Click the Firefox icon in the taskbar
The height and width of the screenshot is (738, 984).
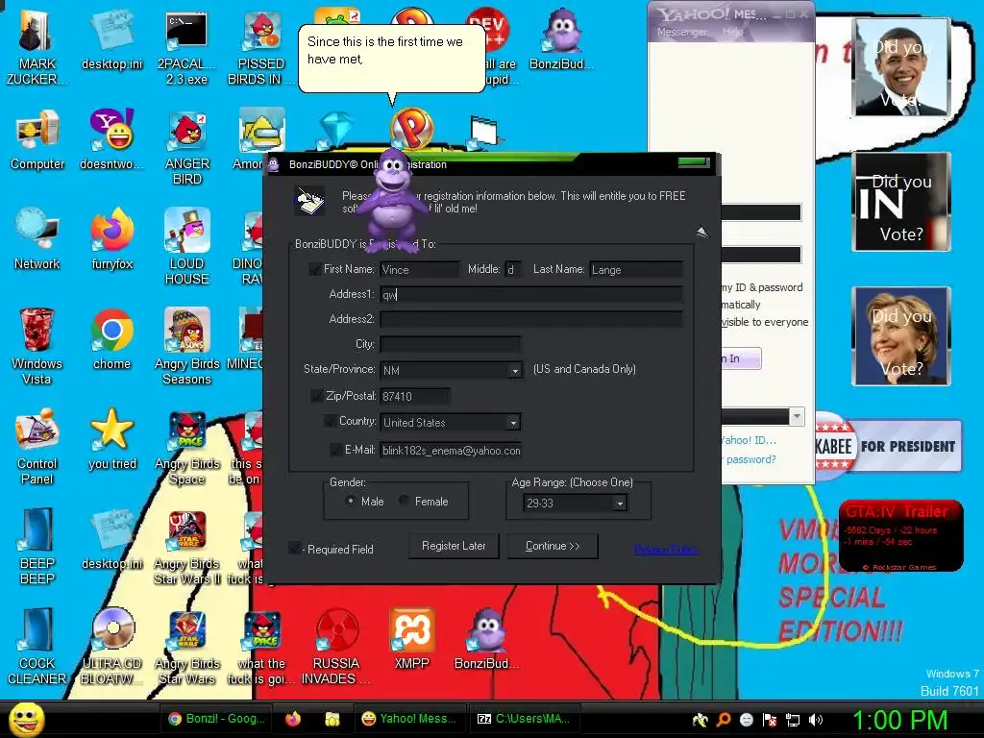click(x=293, y=719)
